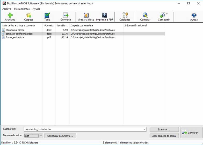
Task: Click Doxillion v 2.54 status bar text
Action: point(20,143)
